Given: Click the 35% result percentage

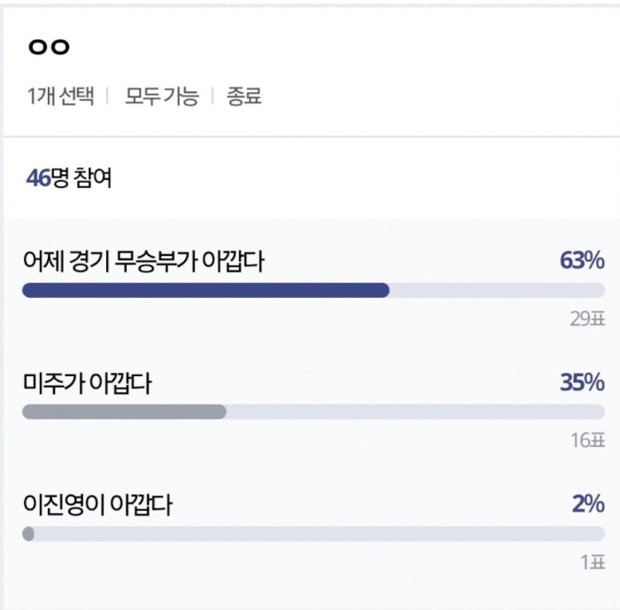Looking at the screenshot, I should 582,383.
